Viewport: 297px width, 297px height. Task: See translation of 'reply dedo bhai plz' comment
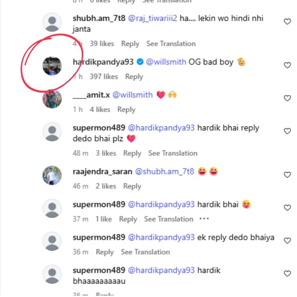tap(173, 153)
